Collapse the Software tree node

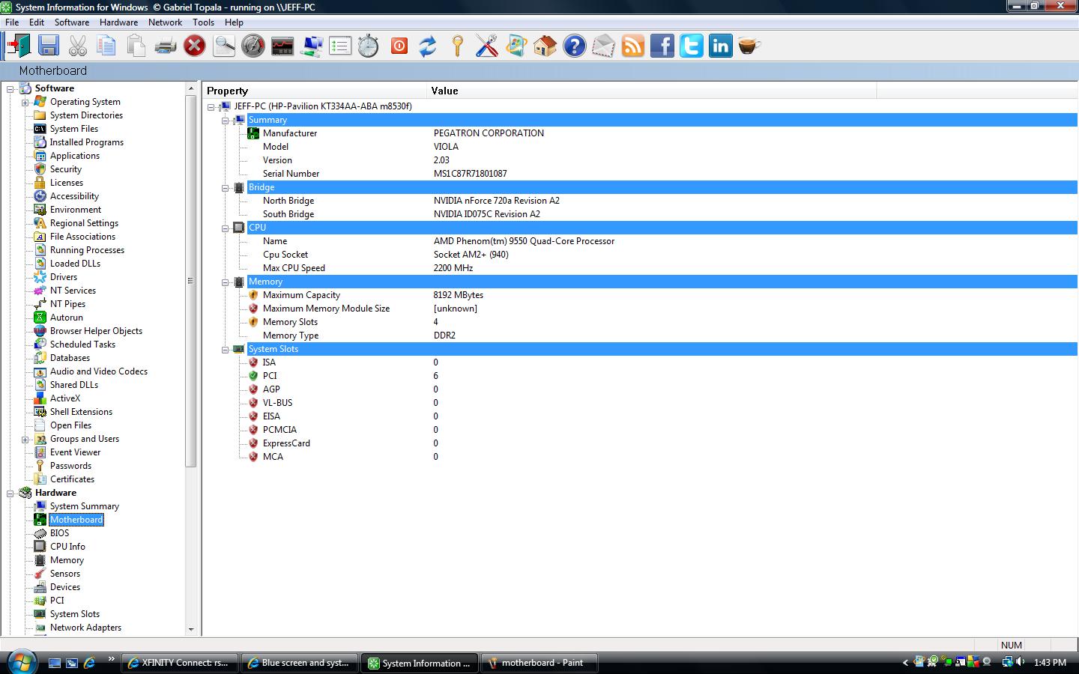10,89
